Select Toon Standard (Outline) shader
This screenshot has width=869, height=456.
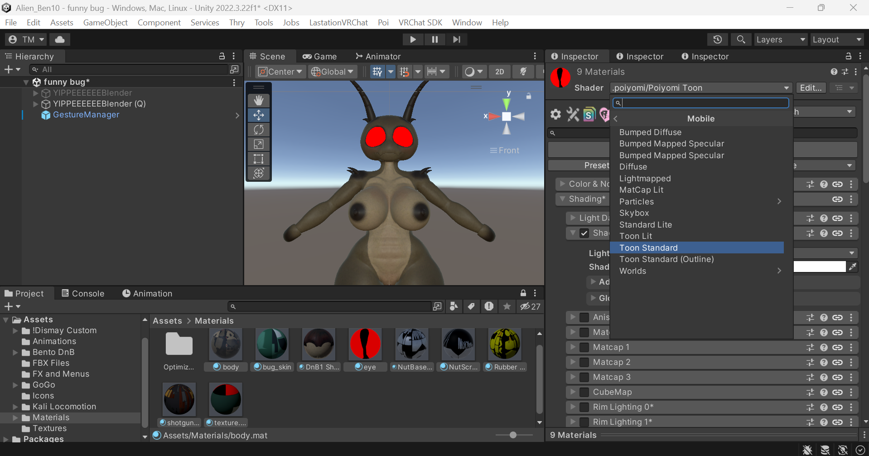pos(697,259)
